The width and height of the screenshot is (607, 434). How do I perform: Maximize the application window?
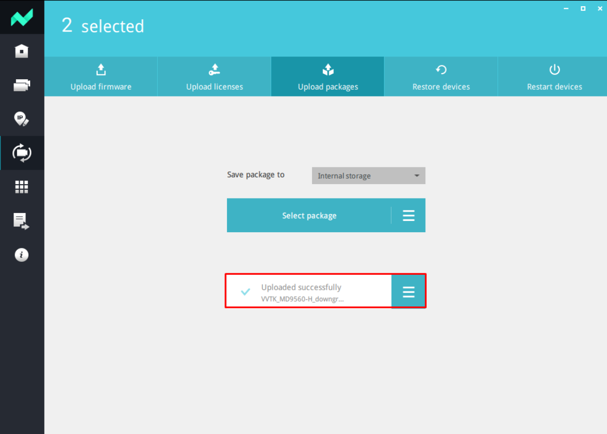(x=583, y=8)
